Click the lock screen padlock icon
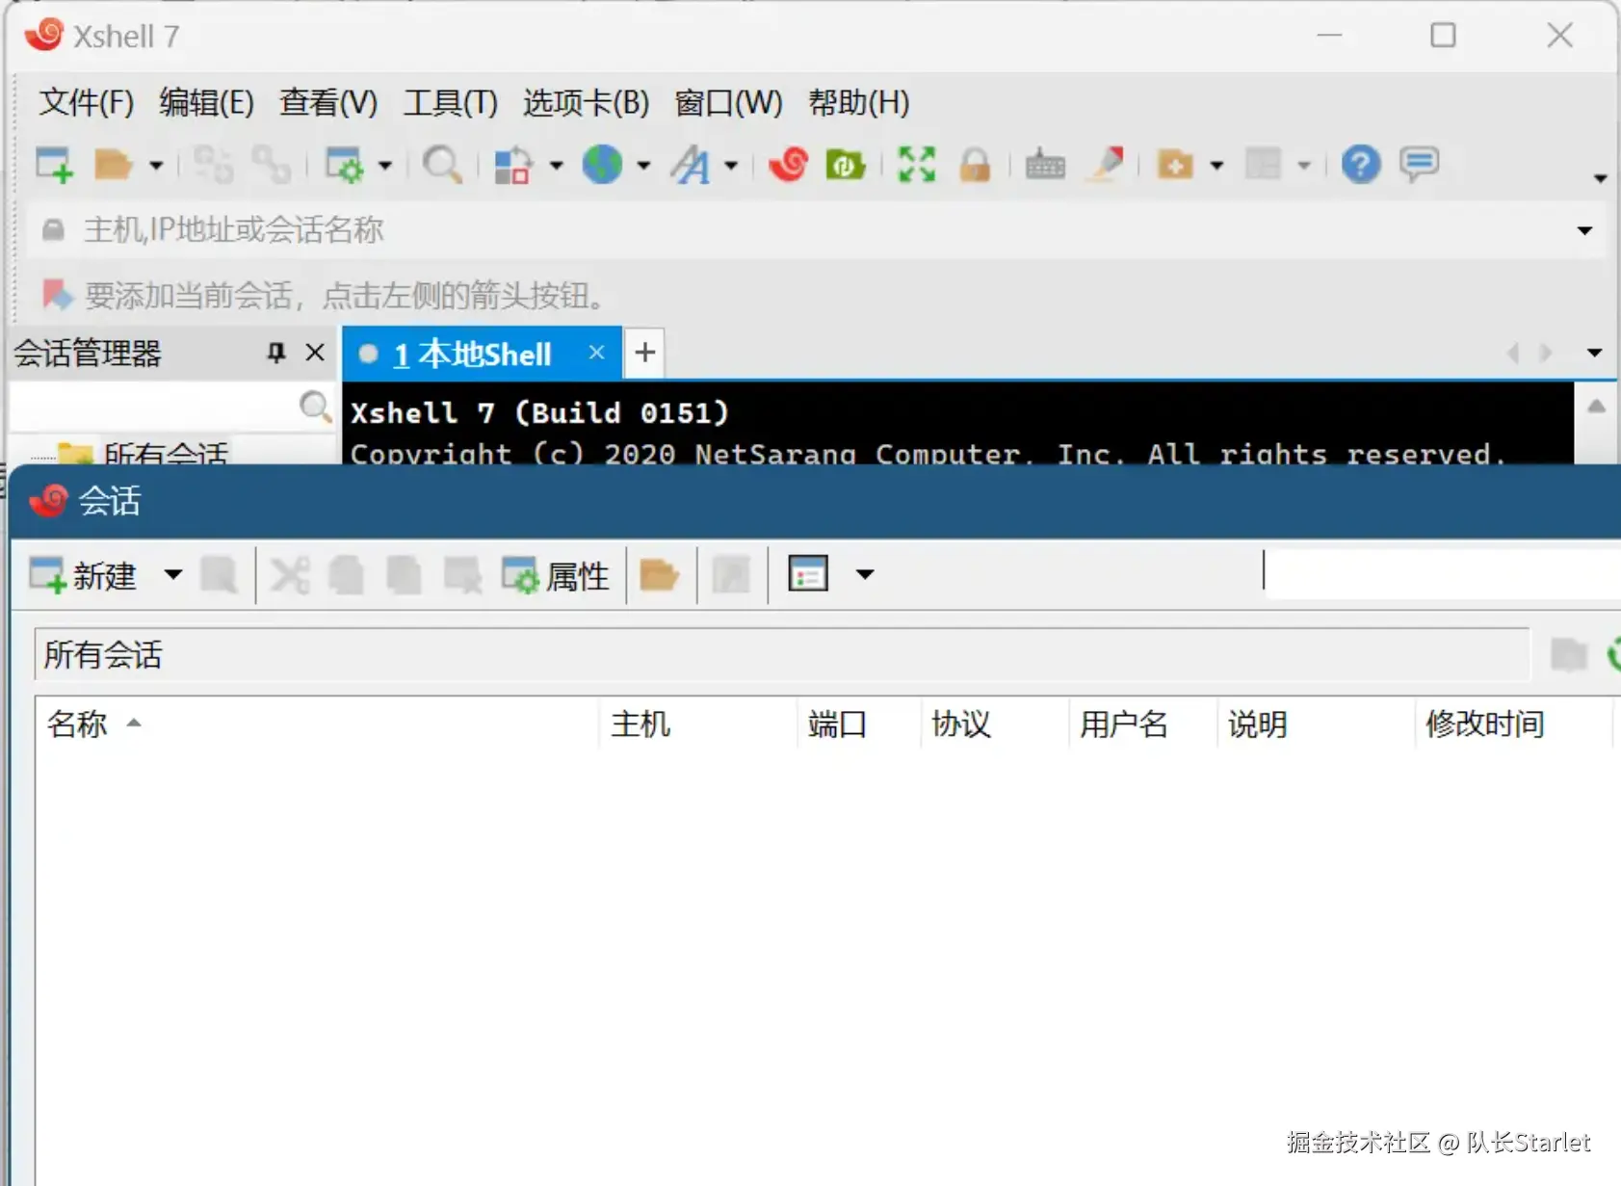 (975, 165)
